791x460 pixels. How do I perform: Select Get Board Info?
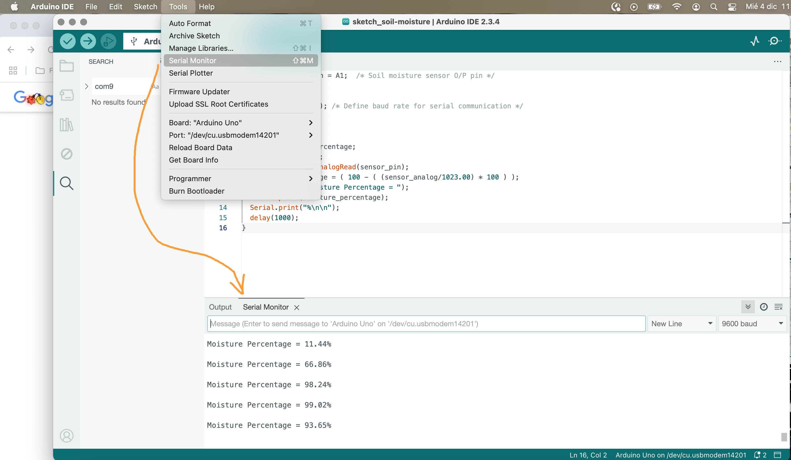[241, 160]
